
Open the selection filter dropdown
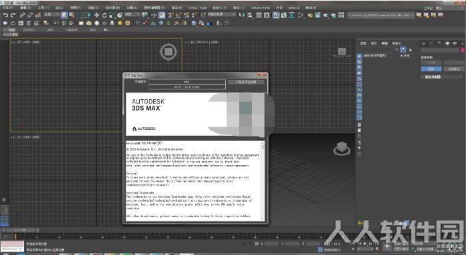pyautogui.click(x=51, y=15)
